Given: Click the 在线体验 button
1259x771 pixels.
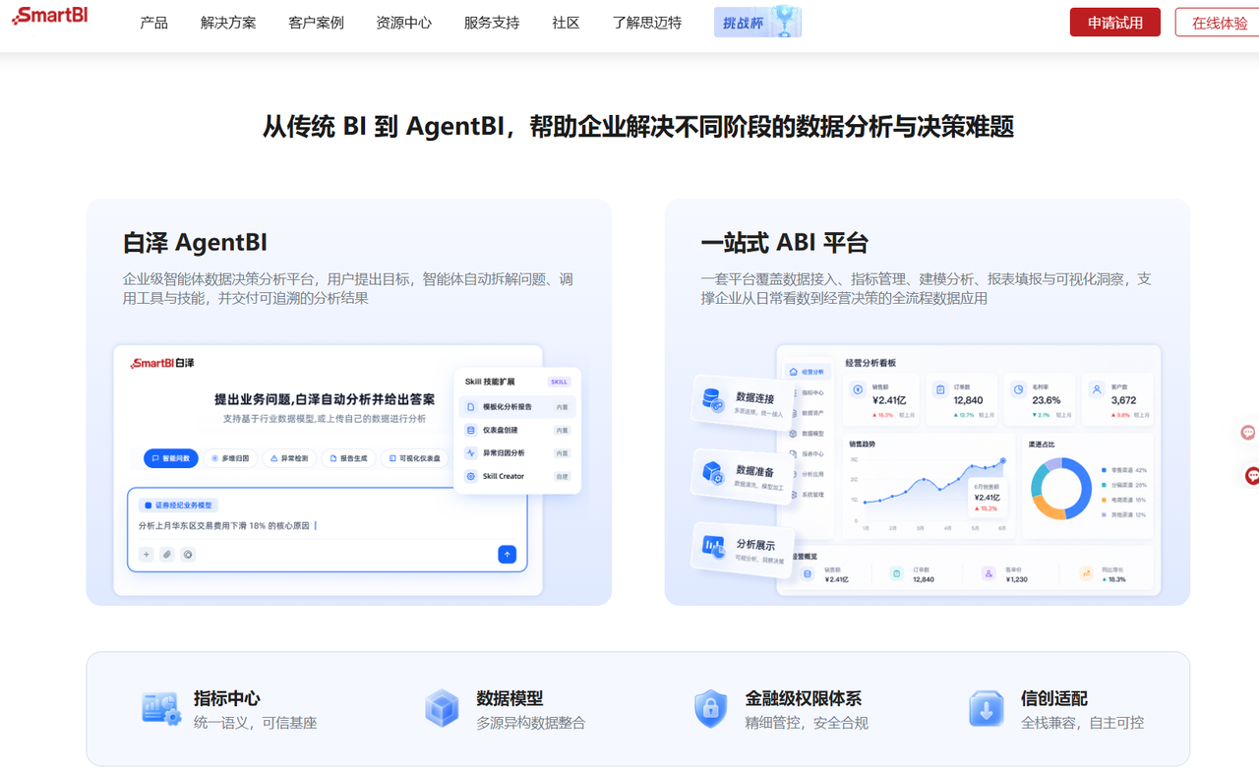Looking at the screenshot, I should [x=1219, y=23].
